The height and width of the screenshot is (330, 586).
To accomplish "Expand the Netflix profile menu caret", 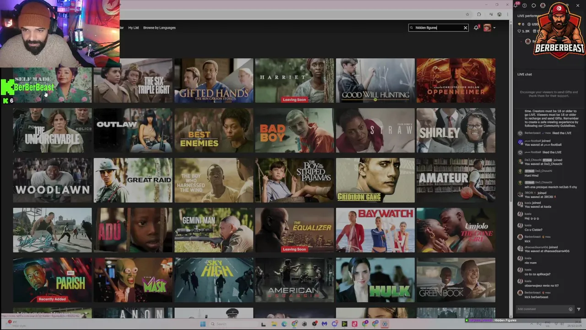I will 494,28.
